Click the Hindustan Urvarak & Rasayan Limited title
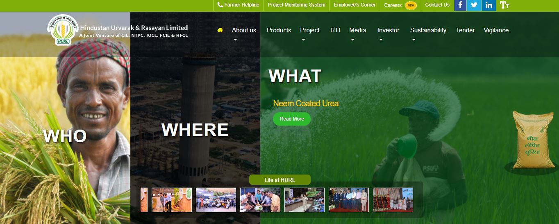559x224 pixels. click(x=134, y=28)
